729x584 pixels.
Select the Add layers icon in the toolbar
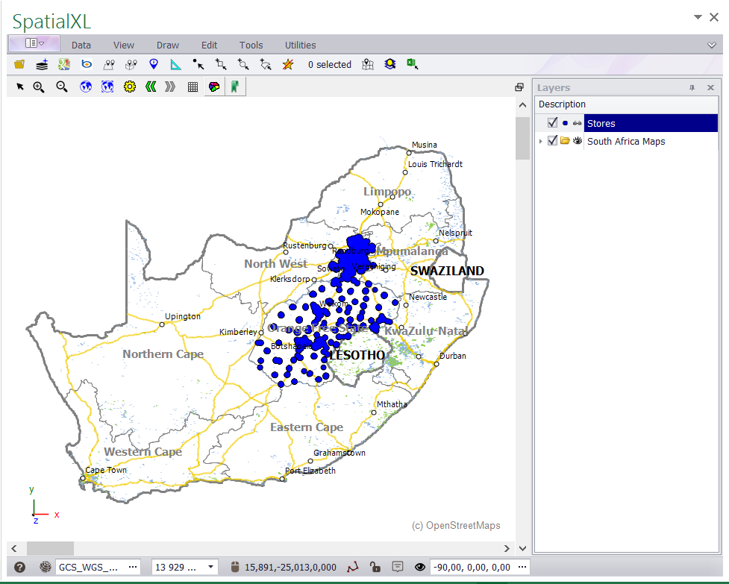click(x=41, y=64)
